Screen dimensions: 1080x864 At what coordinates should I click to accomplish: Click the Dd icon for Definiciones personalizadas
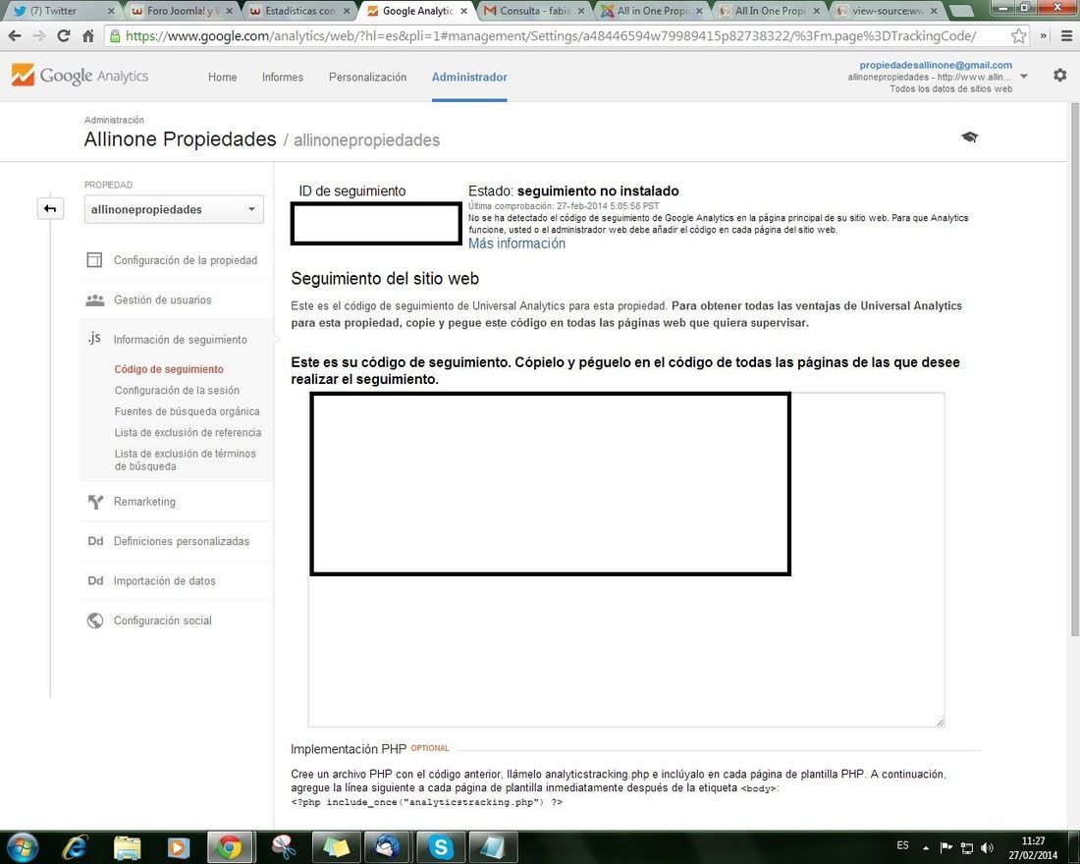click(x=95, y=541)
